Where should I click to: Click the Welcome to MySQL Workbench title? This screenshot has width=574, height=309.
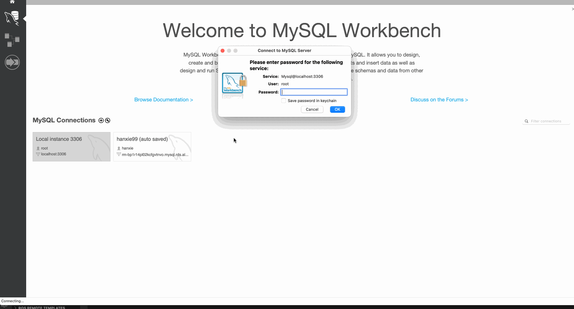[x=302, y=31]
